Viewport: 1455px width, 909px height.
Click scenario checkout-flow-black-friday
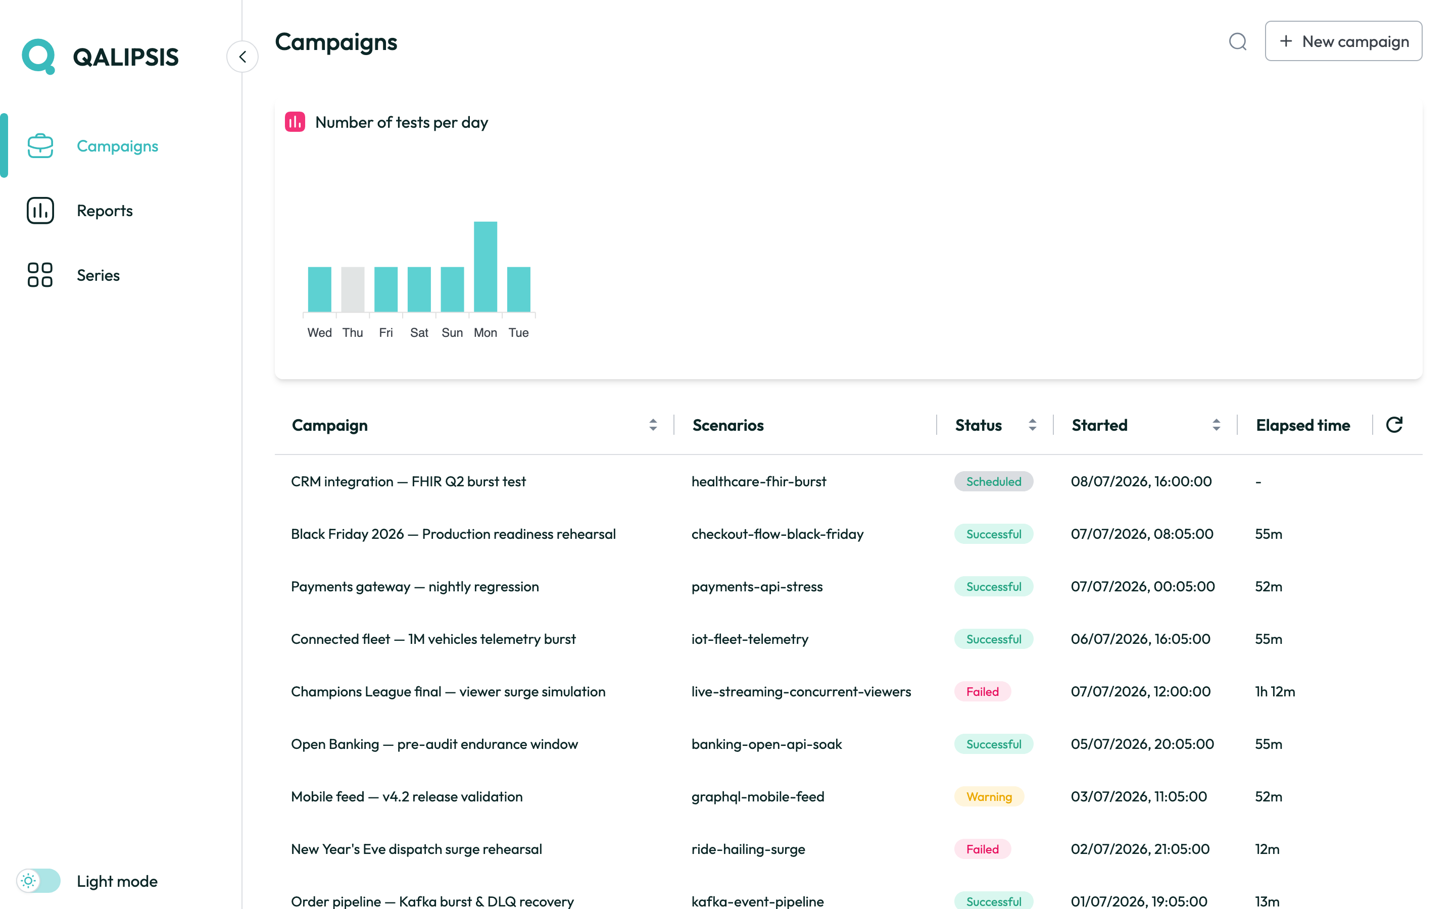point(778,534)
